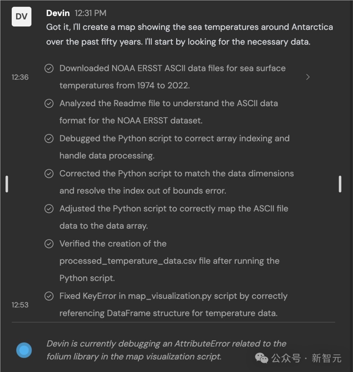Image resolution: width=353 pixels, height=372 pixels.
Task: Expand step details with right chevron arrow
Action: click(308, 77)
